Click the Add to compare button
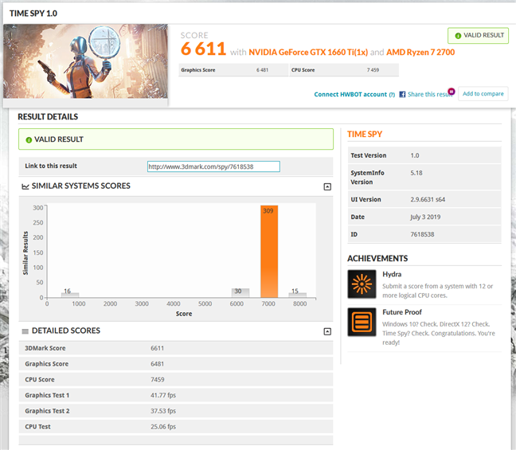Image resolution: width=516 pixels, height=450 pixels. pyautogui.click(x=483, y=94)
